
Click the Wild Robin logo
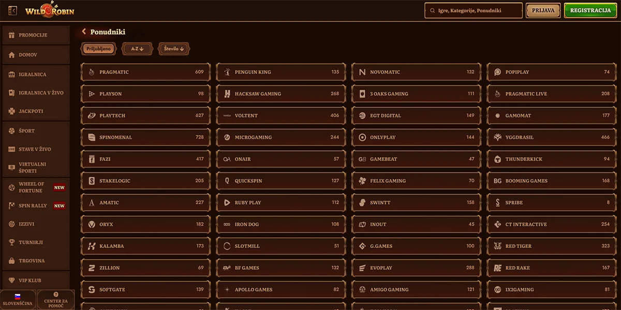[x=50, y=10]
